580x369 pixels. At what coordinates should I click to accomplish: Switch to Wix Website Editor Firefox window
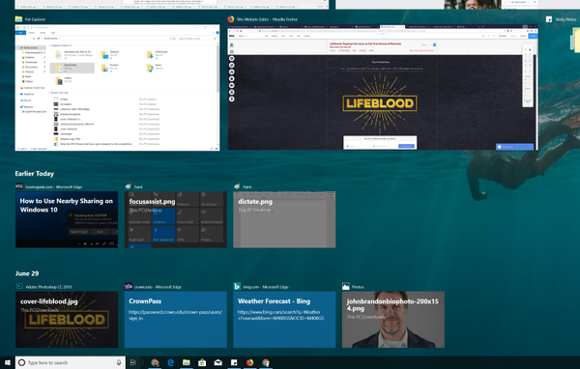pyautogui.click(x=383, y=88)
